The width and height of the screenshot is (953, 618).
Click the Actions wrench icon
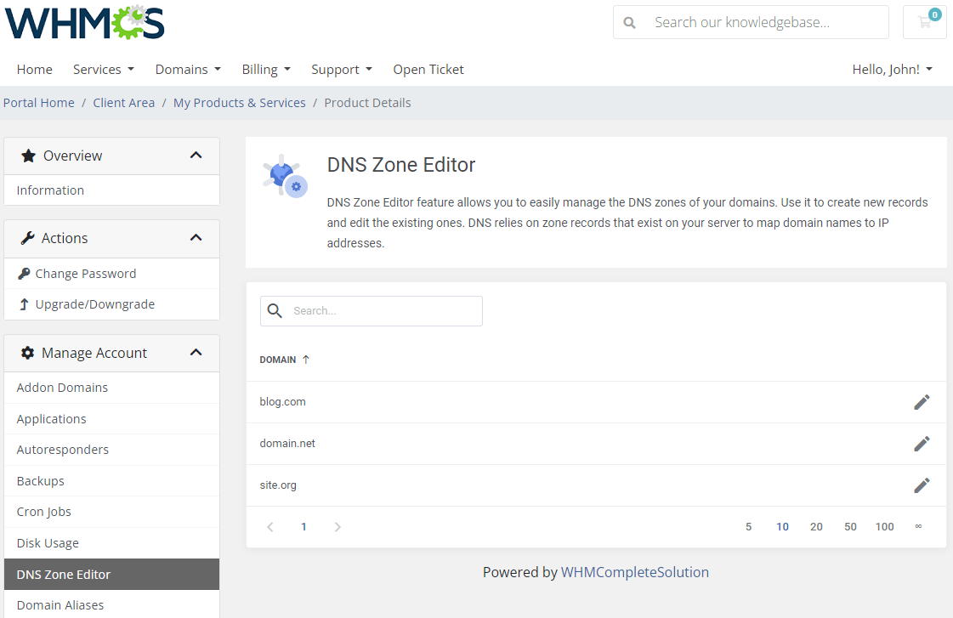(27, 238)
